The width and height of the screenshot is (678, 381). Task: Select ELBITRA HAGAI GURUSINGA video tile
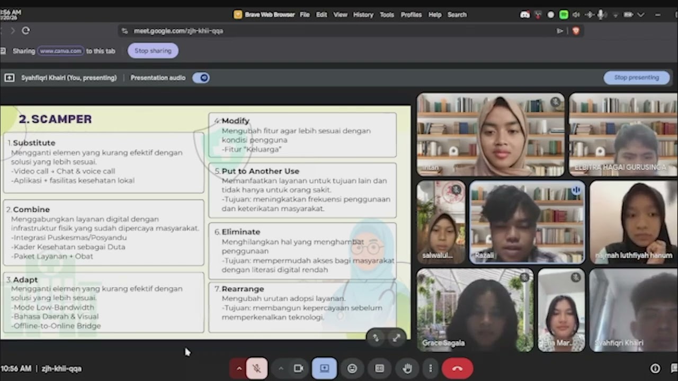click(623, 134)
